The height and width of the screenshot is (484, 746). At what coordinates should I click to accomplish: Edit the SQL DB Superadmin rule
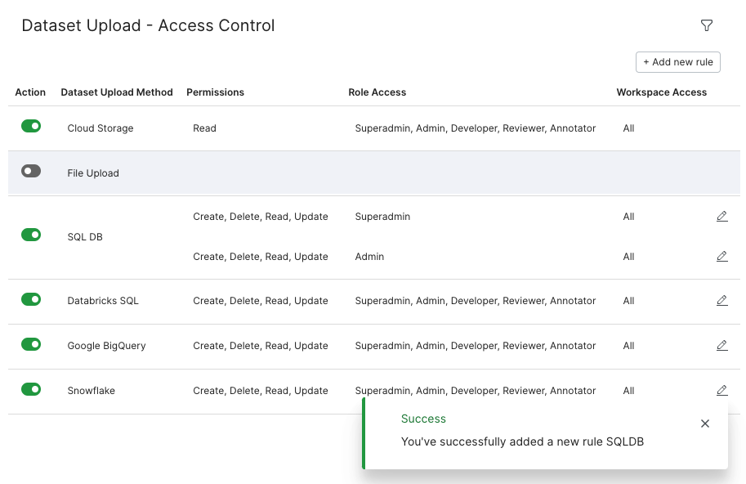point(721,217)
